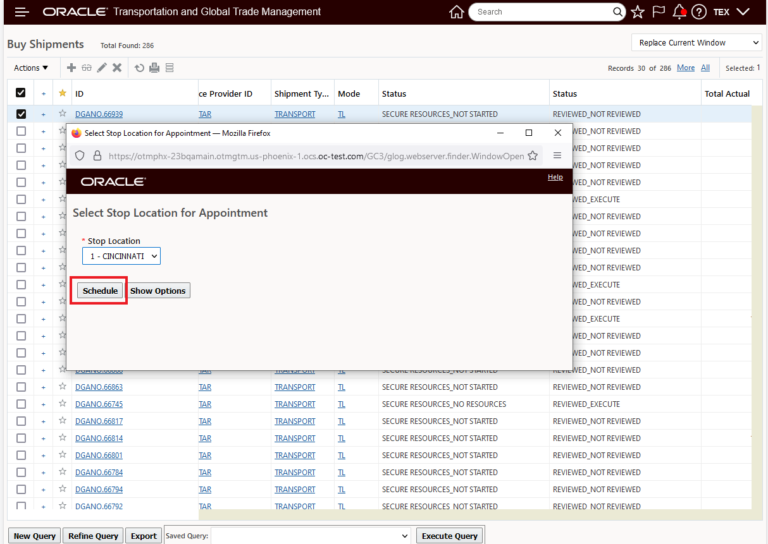Sort by the Shipment Type column header

pos(302,94)
